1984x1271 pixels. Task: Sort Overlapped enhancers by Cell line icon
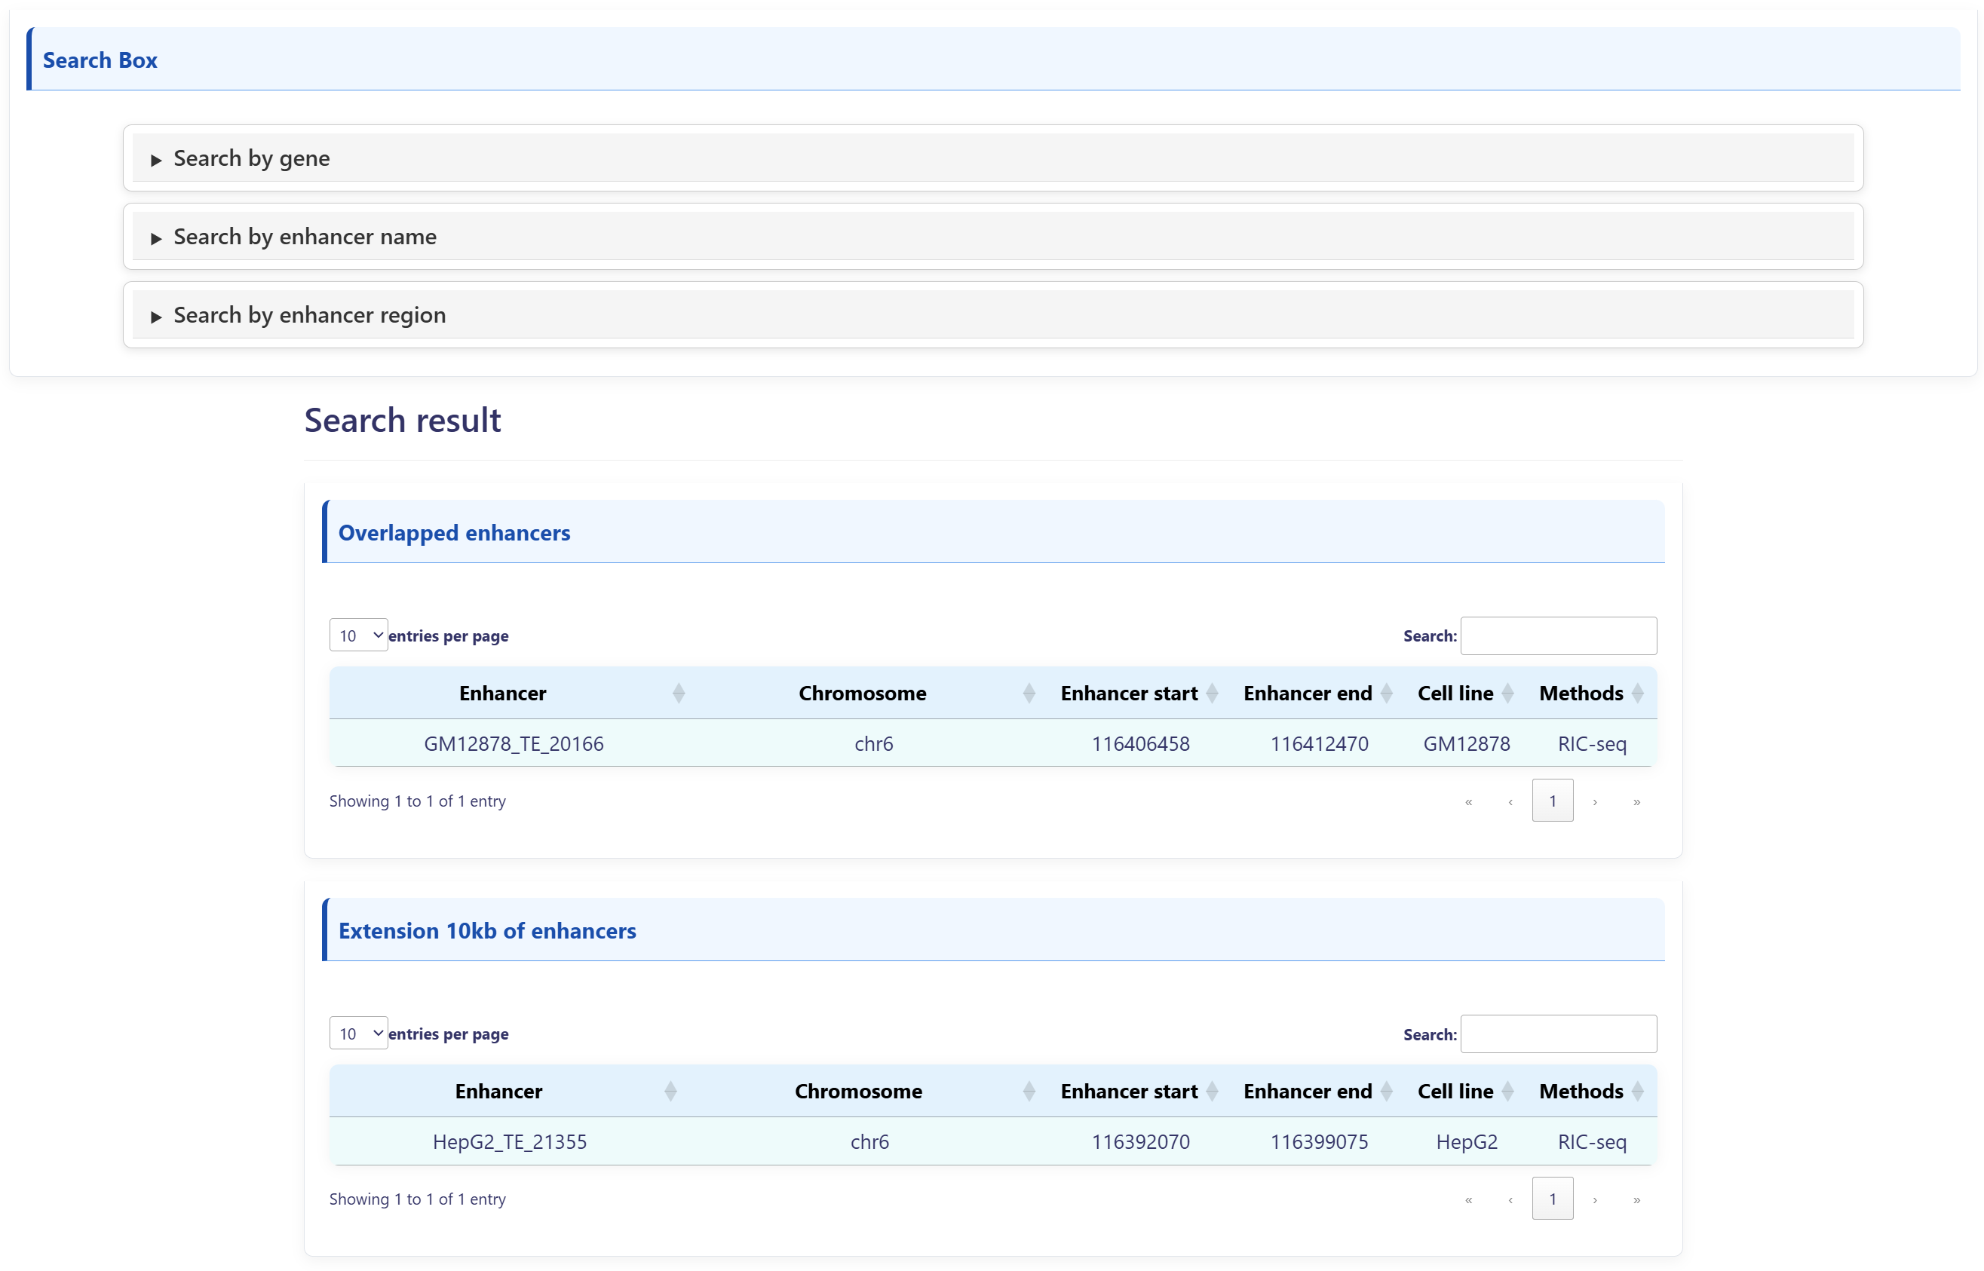point(1507,694)
